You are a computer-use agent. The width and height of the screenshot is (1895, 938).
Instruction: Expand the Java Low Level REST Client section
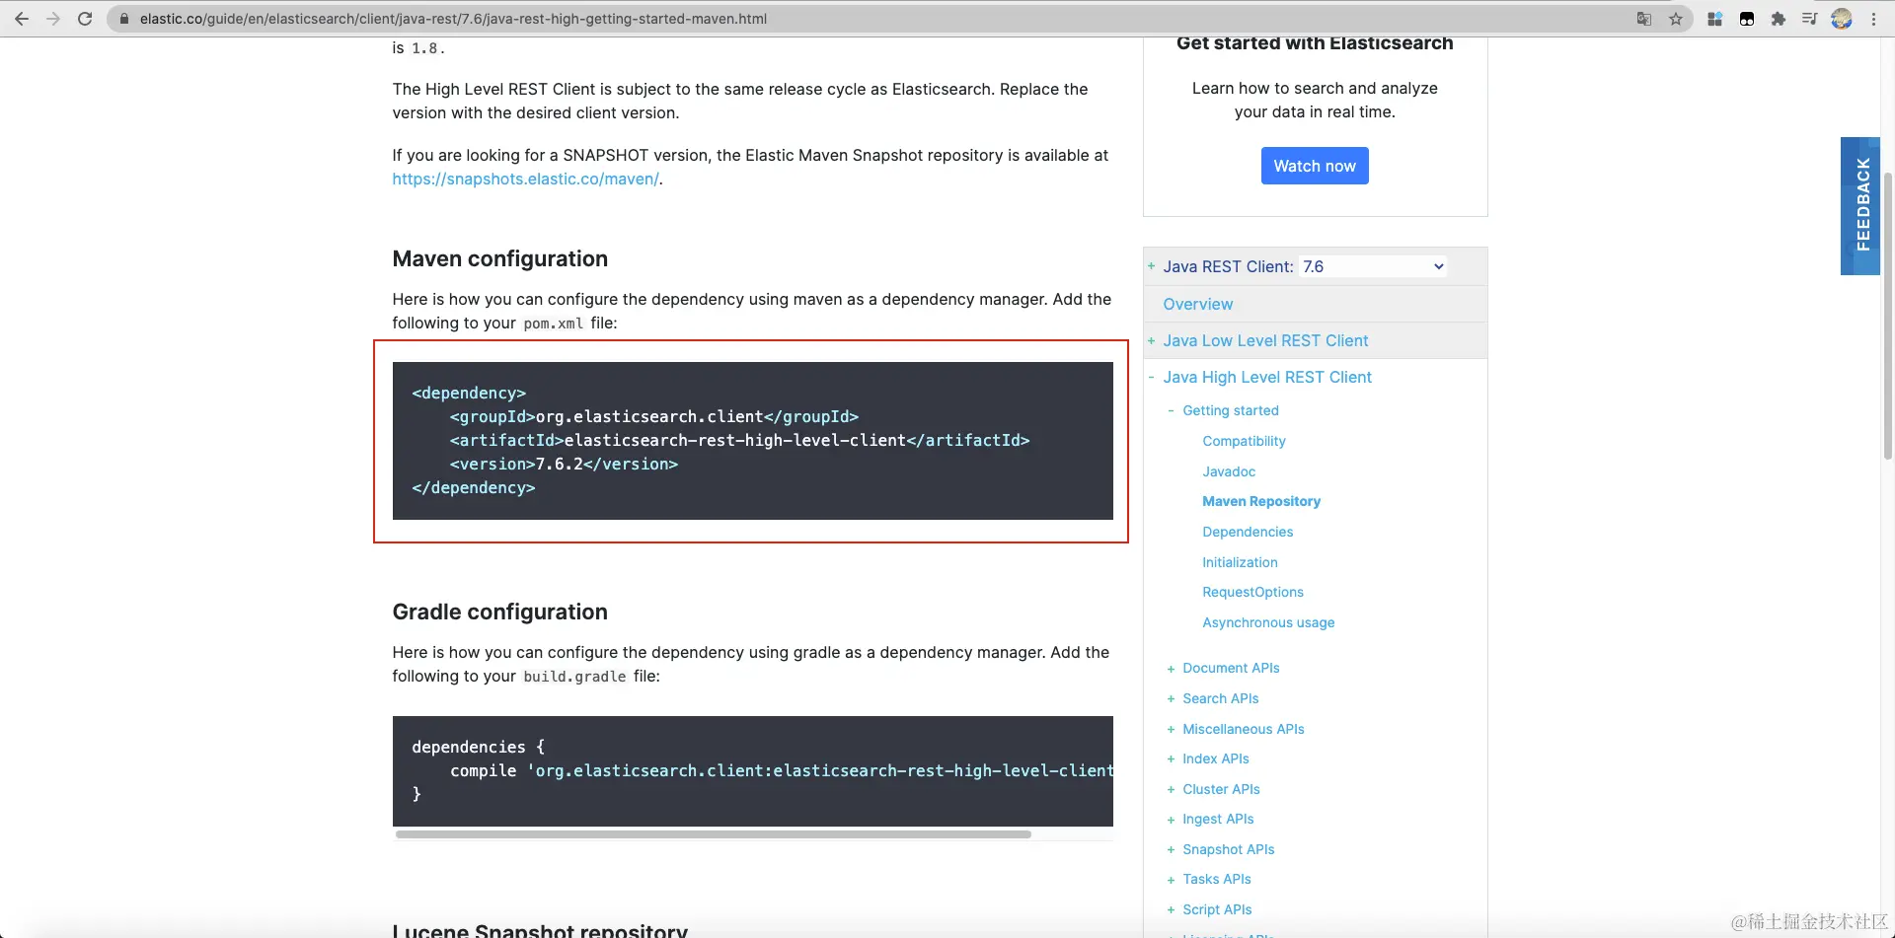click(1152, 340)
